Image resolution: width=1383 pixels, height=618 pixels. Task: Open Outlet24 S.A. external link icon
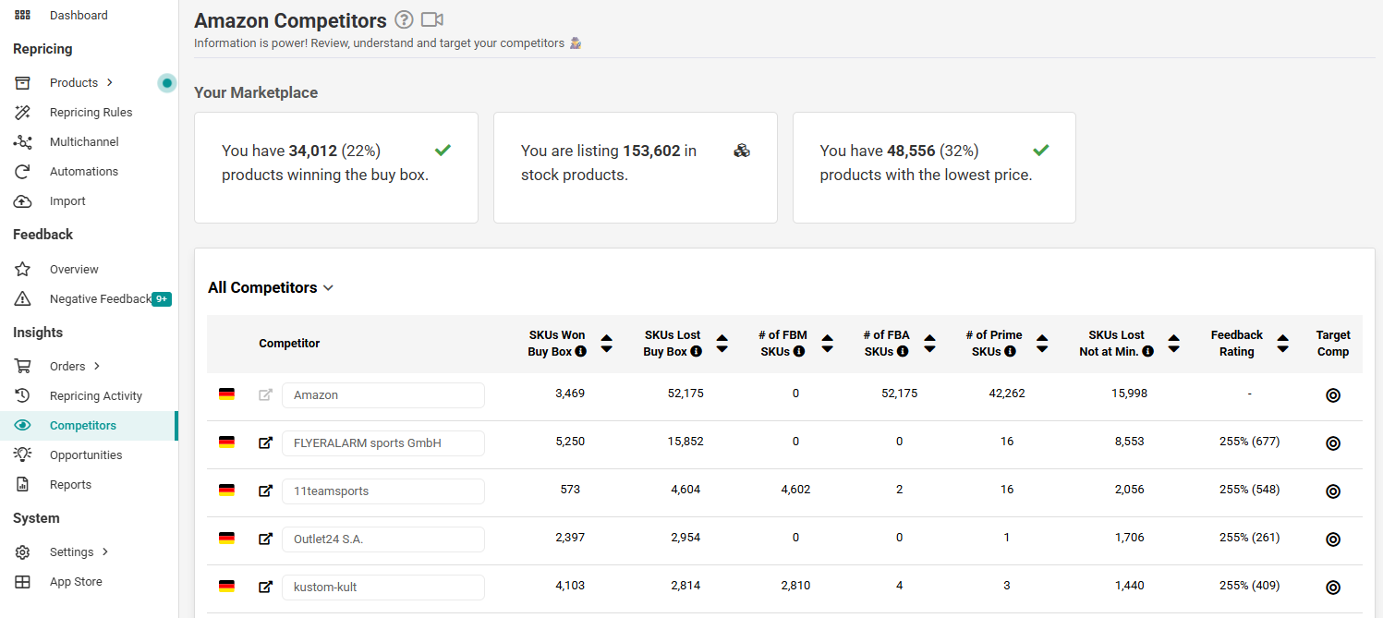tap(266, 539)
